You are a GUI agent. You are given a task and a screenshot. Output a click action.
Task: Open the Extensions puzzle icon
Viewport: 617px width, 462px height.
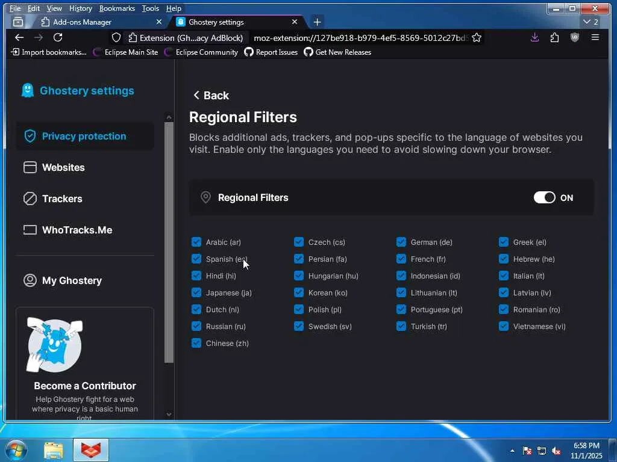554,37
